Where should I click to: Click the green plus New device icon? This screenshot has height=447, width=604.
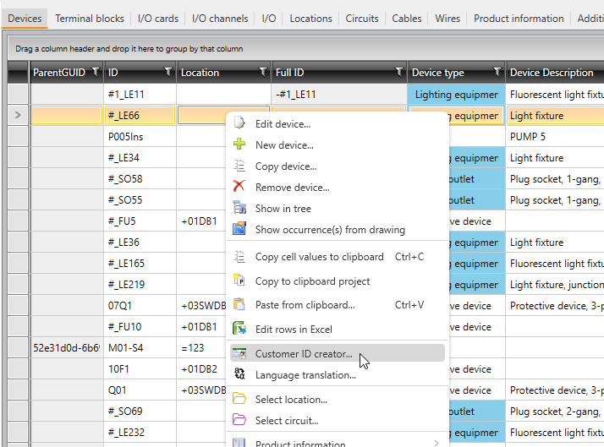pos(239,144)
